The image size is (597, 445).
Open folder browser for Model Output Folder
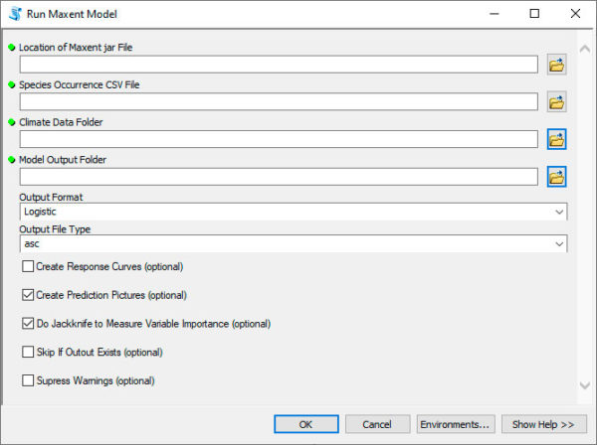pos(556,177)
